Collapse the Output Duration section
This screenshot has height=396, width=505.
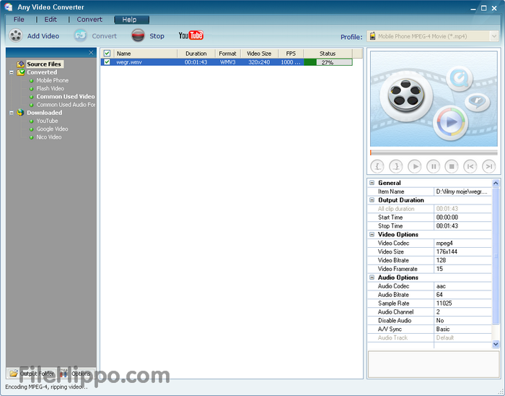(x=372, y=200)
